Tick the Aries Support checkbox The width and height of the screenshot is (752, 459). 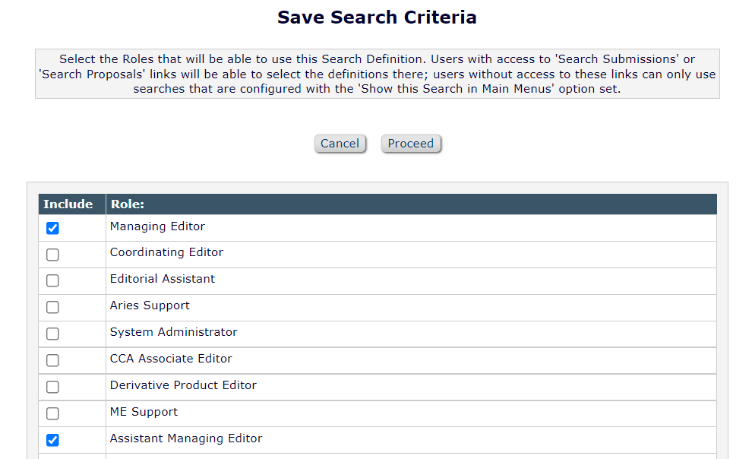[52, 307]
